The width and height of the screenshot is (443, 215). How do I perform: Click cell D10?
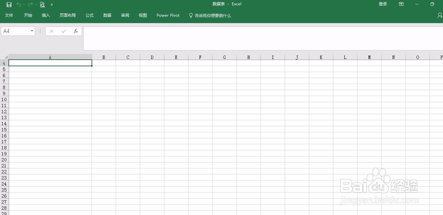[152, 100]
